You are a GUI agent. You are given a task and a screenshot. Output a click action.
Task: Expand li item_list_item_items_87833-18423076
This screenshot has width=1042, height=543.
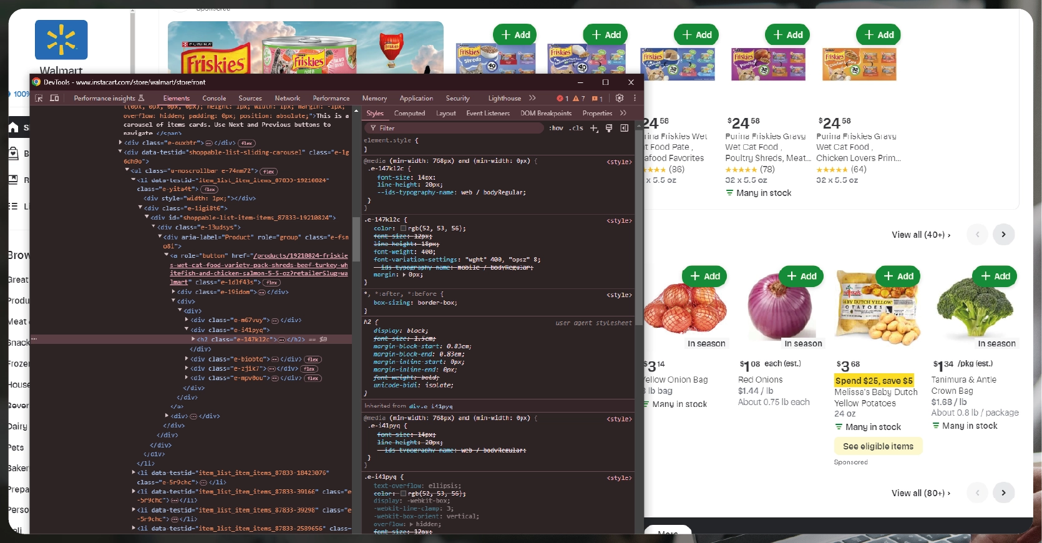134,473
